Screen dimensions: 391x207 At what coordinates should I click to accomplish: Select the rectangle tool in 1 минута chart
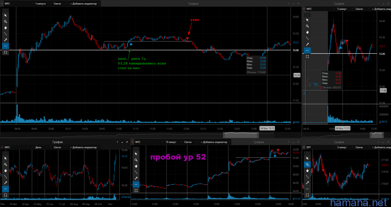pos(5,52)
